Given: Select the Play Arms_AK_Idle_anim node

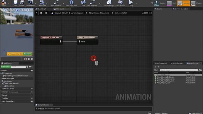Looking at the screenshot, I should pos(51,40).
